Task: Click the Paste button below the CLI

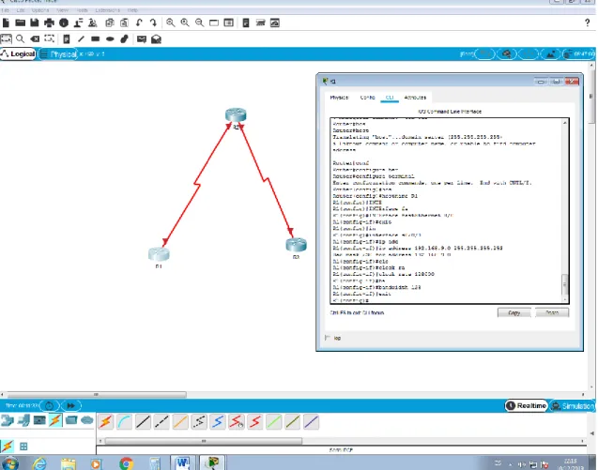Action: pyautogui.click(x=552, y=312)
